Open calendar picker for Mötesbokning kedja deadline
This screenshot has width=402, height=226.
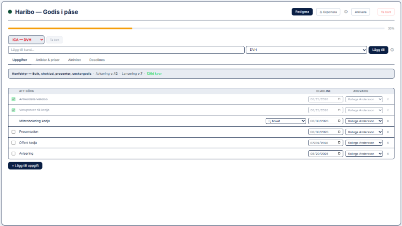339,121
